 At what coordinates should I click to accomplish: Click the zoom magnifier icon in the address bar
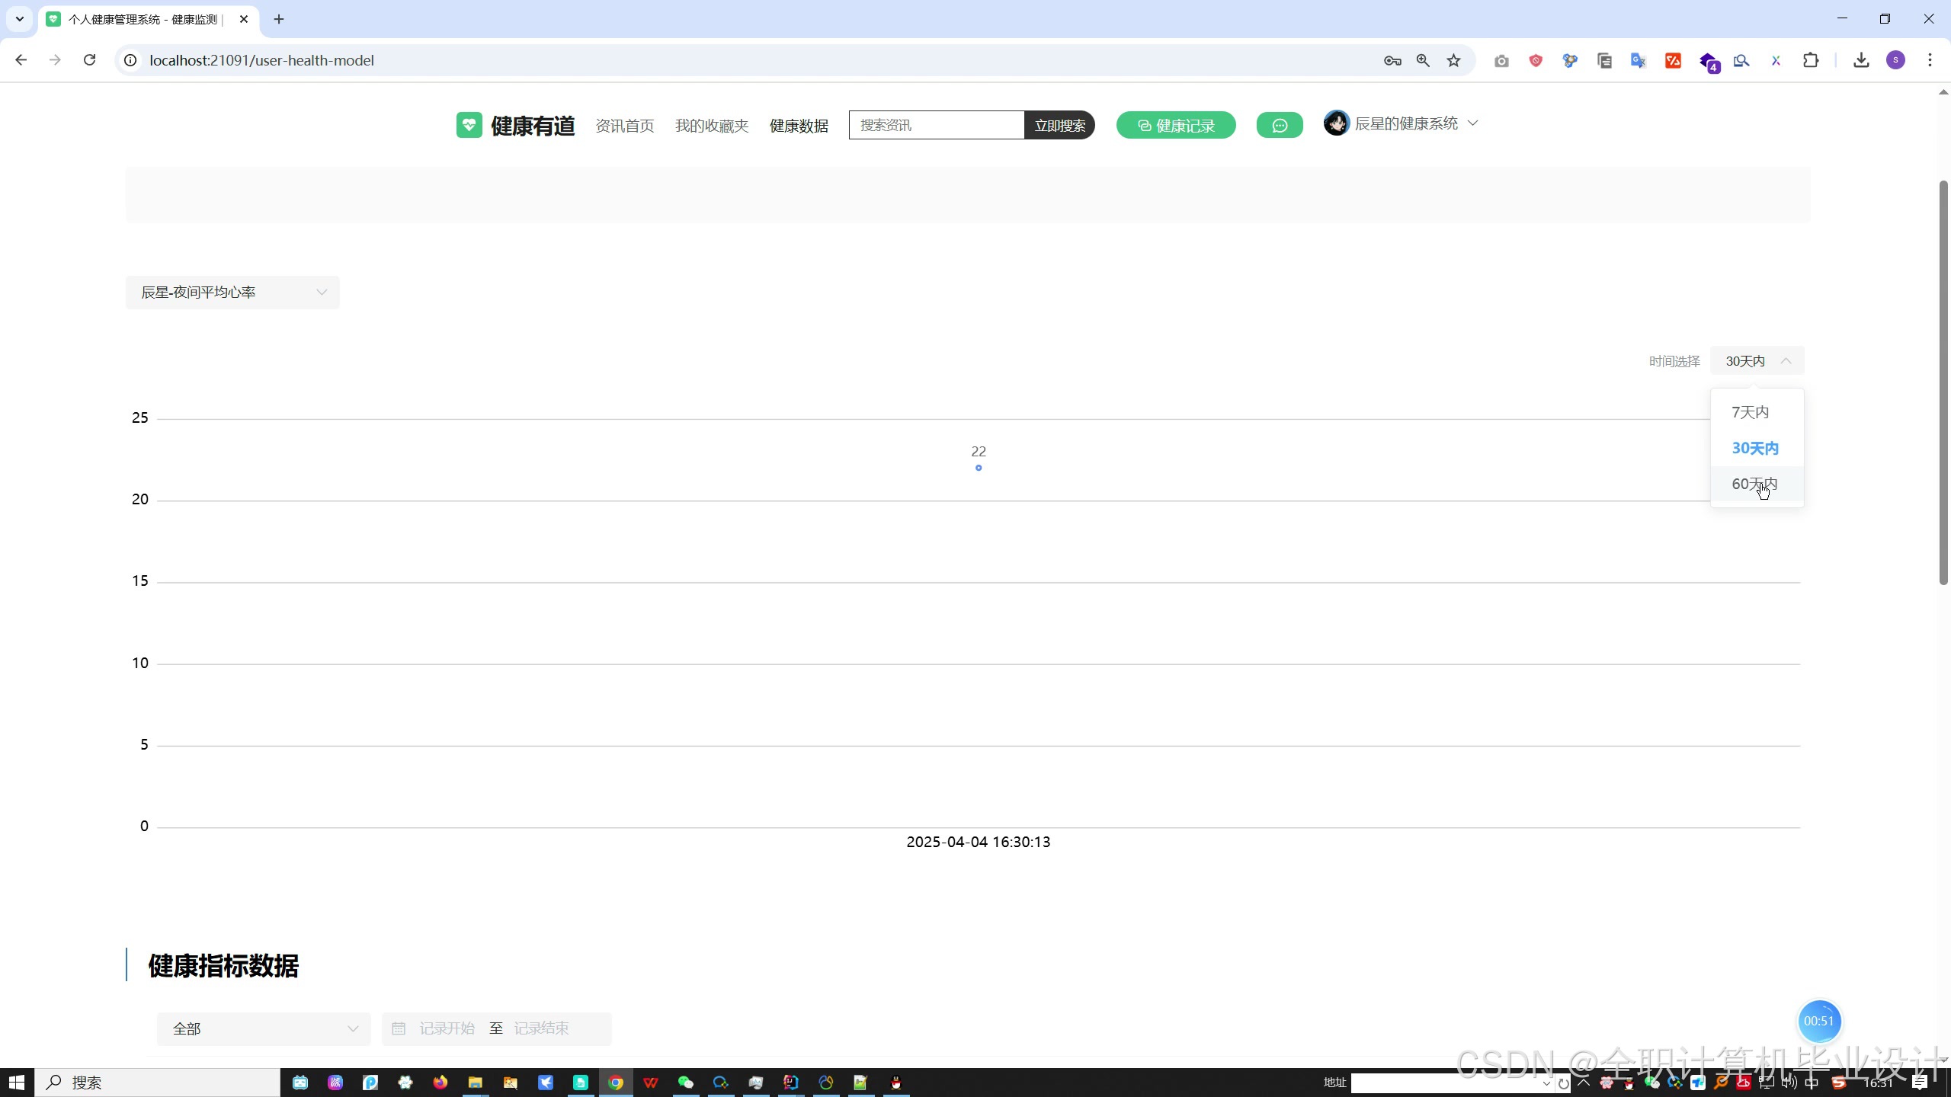click(x=1423, y=60)
